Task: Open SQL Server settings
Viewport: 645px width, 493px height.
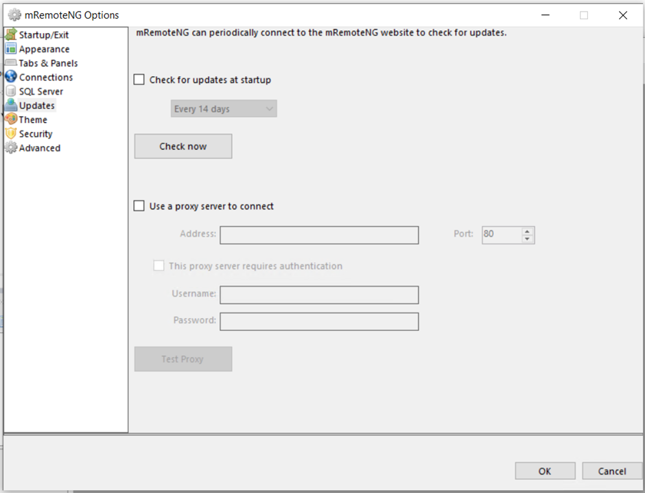Action: [x=40, y=91]
